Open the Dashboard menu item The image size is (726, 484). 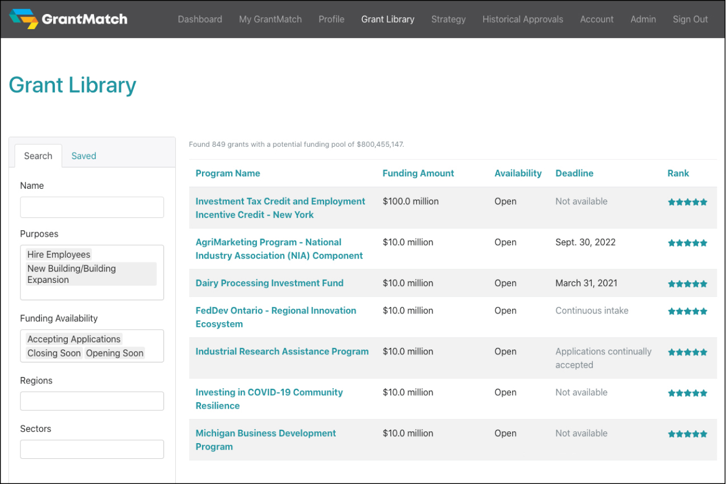pos(200,19)
